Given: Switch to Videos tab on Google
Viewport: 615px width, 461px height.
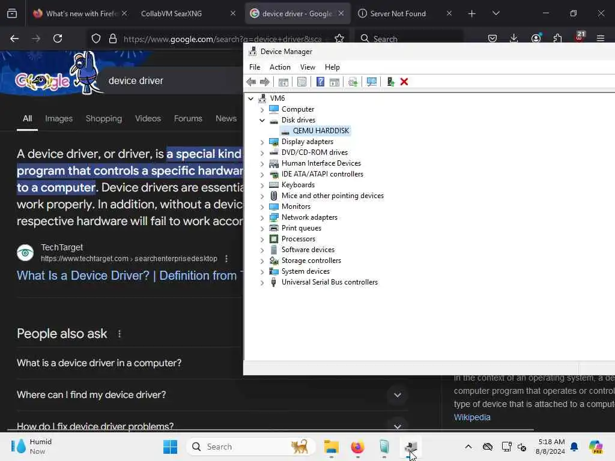Looking at the screenshot, I should tap(148, 118).
